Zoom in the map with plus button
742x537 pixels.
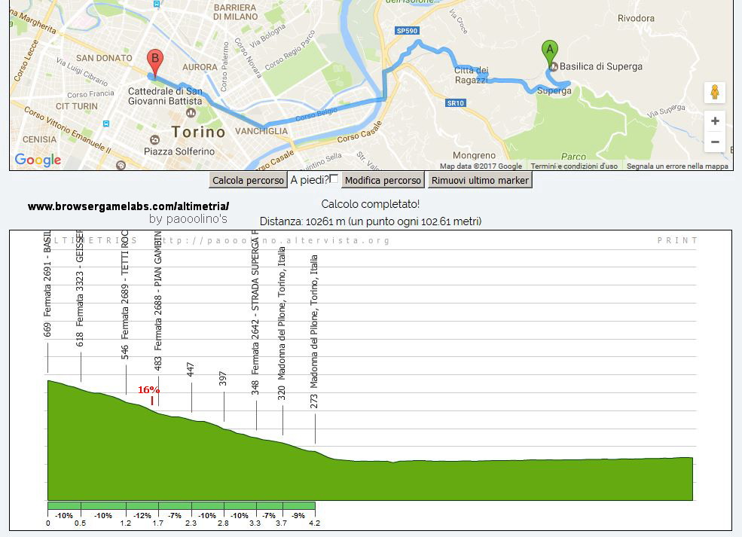pyautogui.click(x=715, y=121)
